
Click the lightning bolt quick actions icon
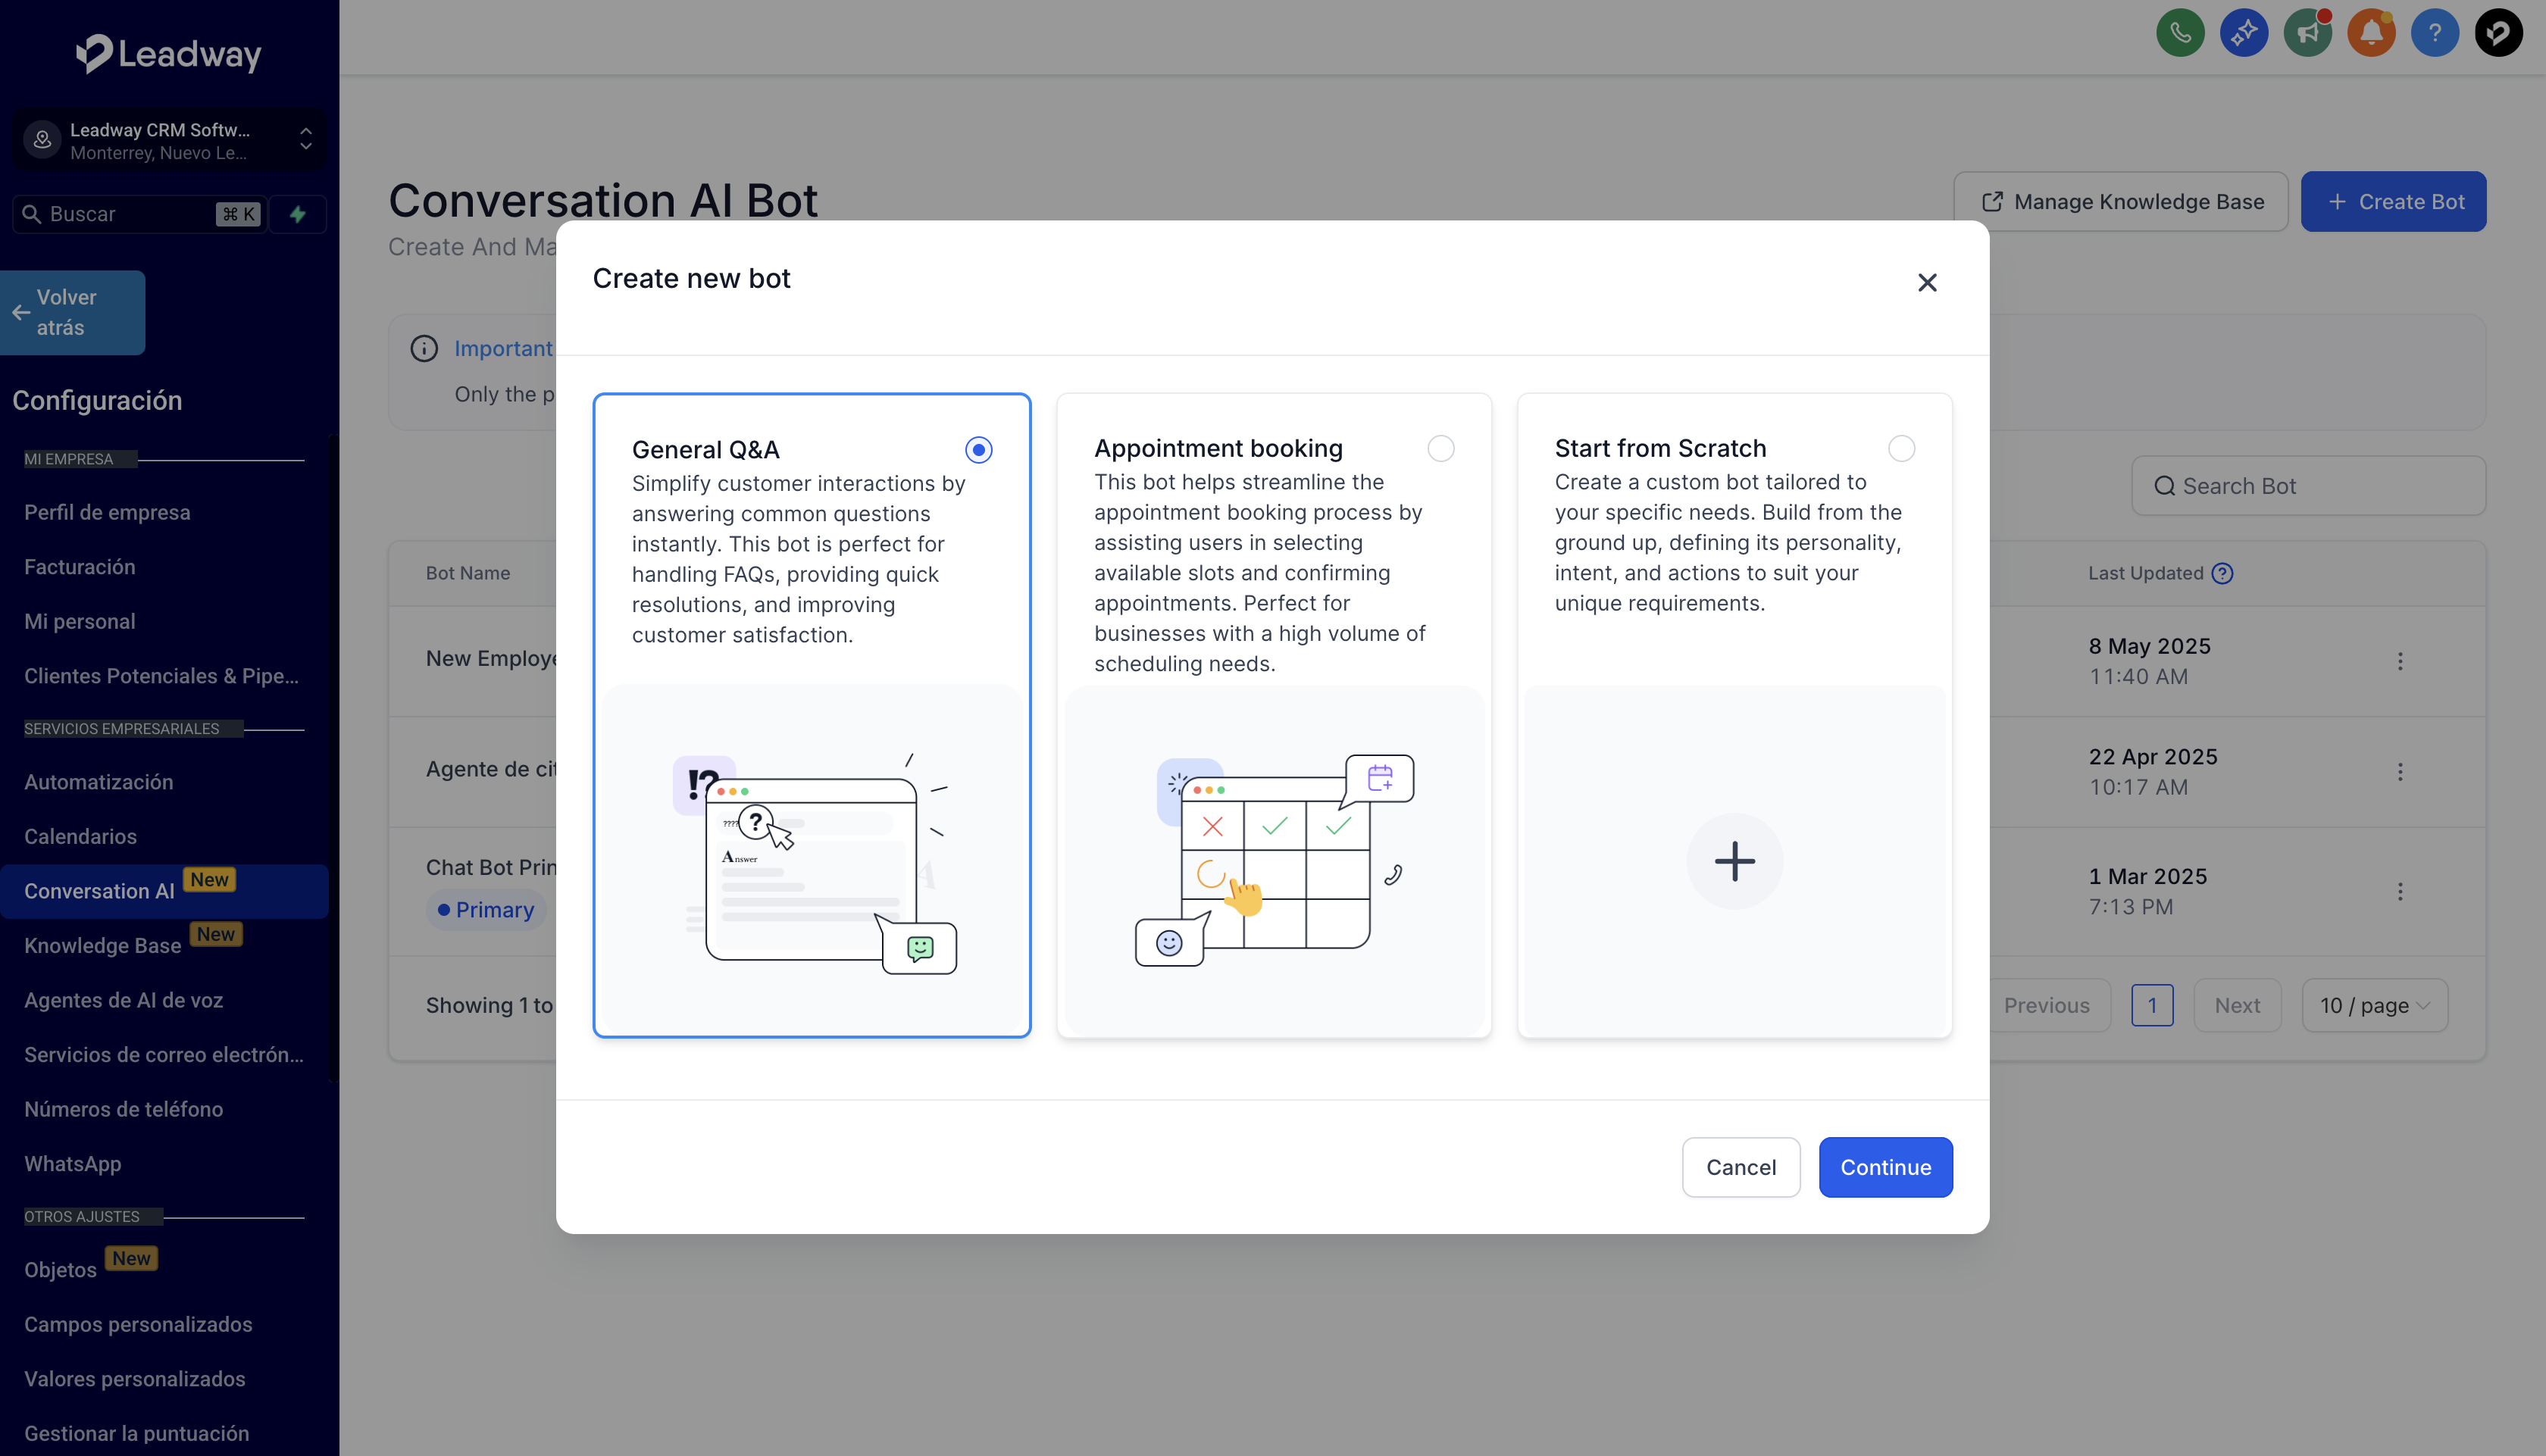(x=297, y=214)
